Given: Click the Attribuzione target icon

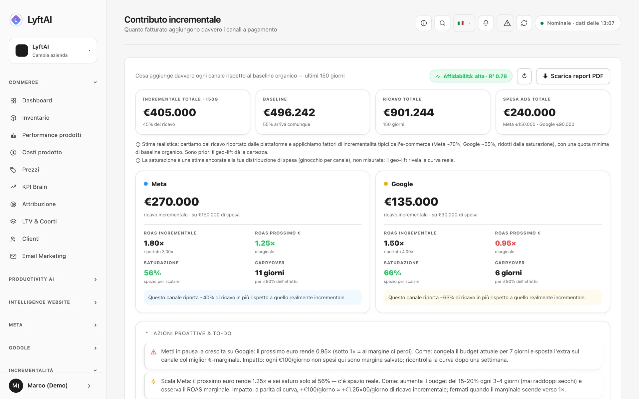Looking at the screenshot, I should (x=13, y=204).
